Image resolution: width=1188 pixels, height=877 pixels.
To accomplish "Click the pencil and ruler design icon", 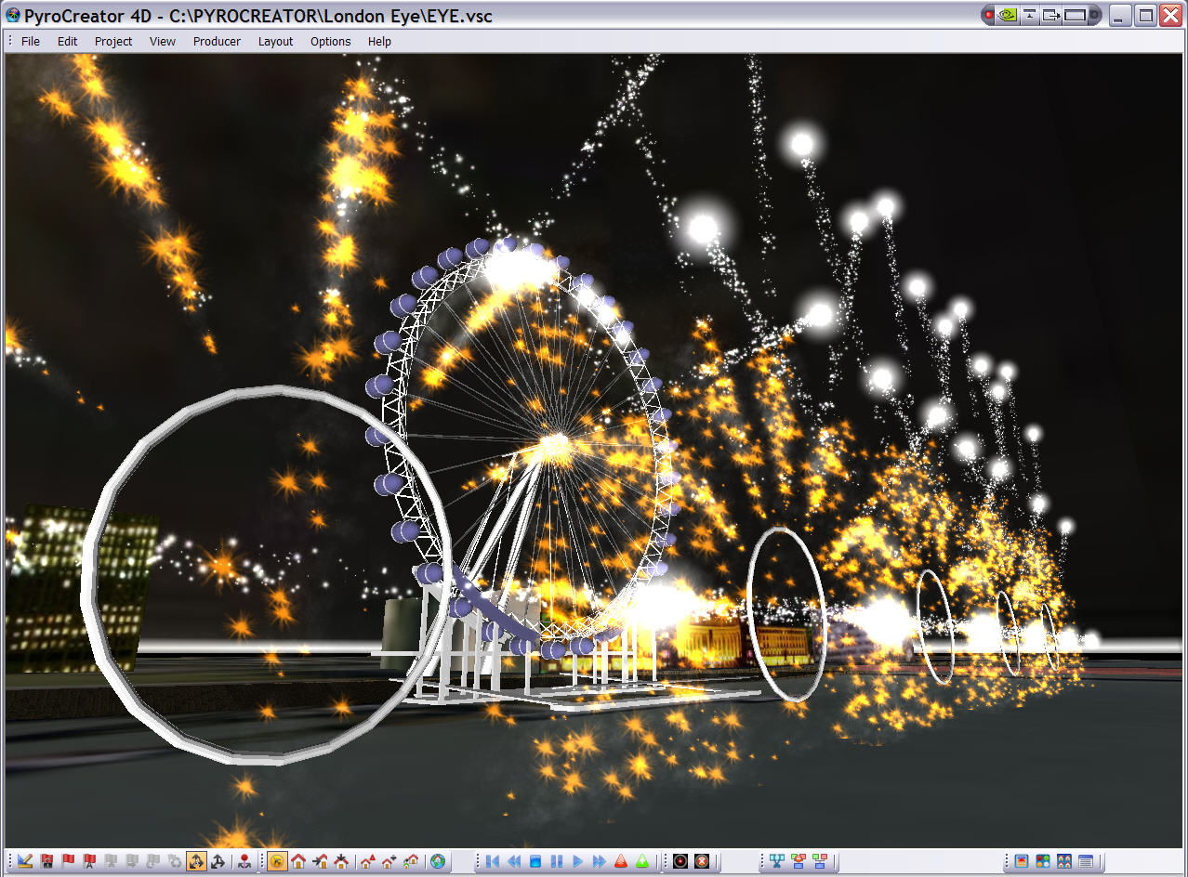I will 25,861.
